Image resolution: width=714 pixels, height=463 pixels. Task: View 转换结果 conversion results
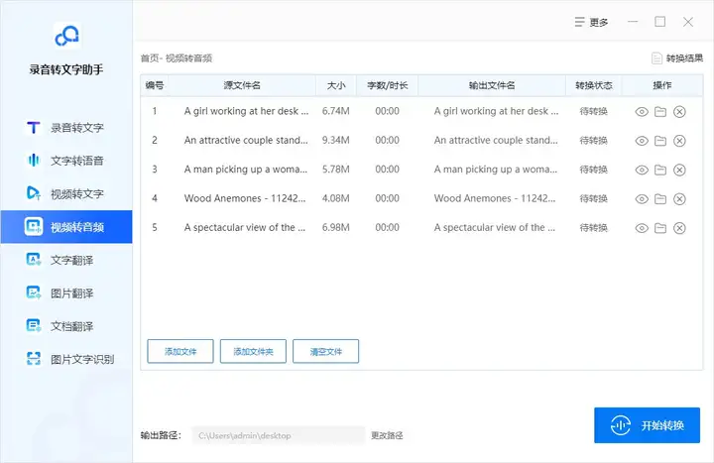tap(677, 58)
